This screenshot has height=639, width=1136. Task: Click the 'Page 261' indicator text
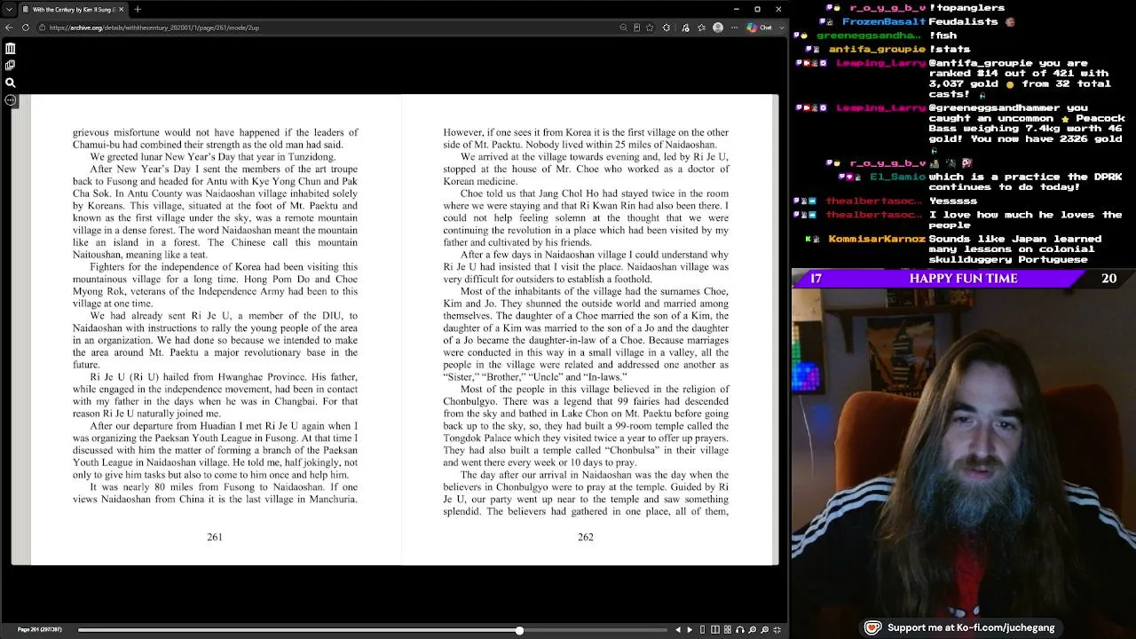40,630
